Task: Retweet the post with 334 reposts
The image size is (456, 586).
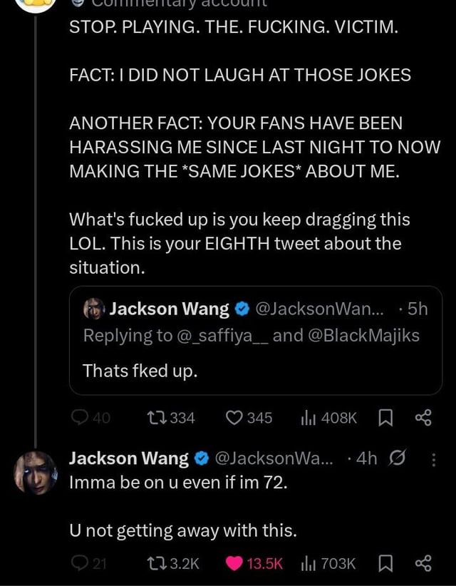Action: click(x=153, y=418)
